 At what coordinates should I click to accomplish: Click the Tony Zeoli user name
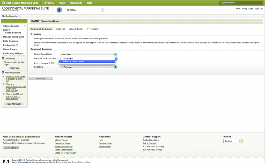click(248, 9)
